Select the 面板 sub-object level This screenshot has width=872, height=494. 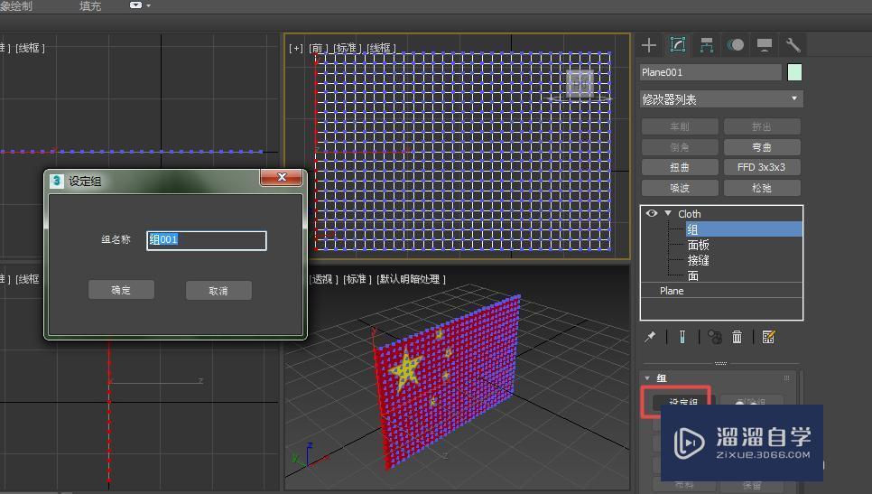coord(698,245)
